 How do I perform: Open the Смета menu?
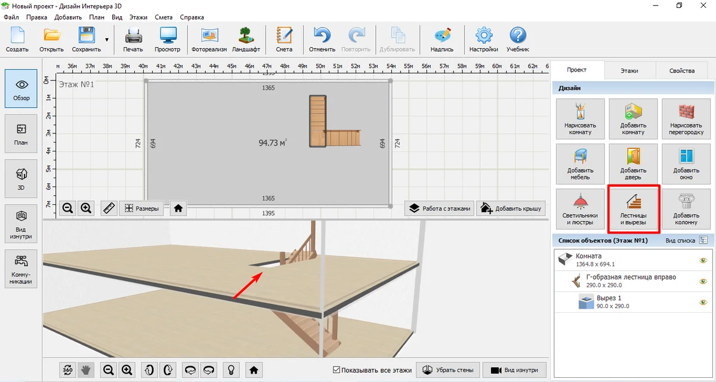point(163,17)
